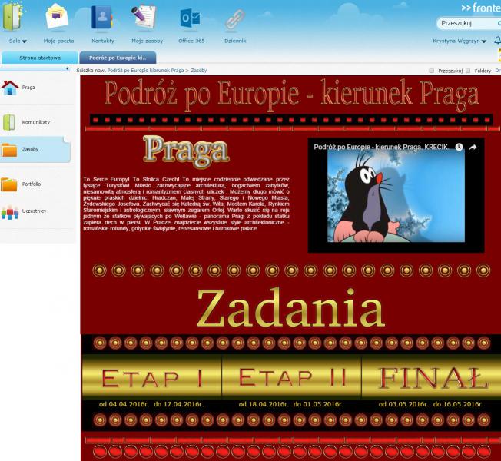Switch to Strona startowa tab
The image size is (501, 461).
pos(40,58)
